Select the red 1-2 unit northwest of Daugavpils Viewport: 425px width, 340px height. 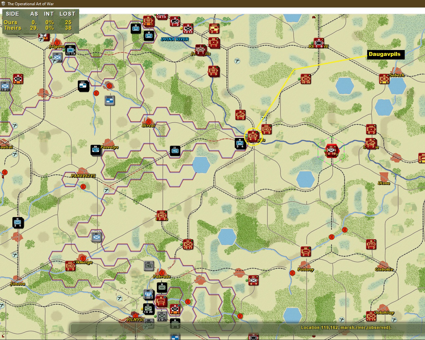(240, 115)
